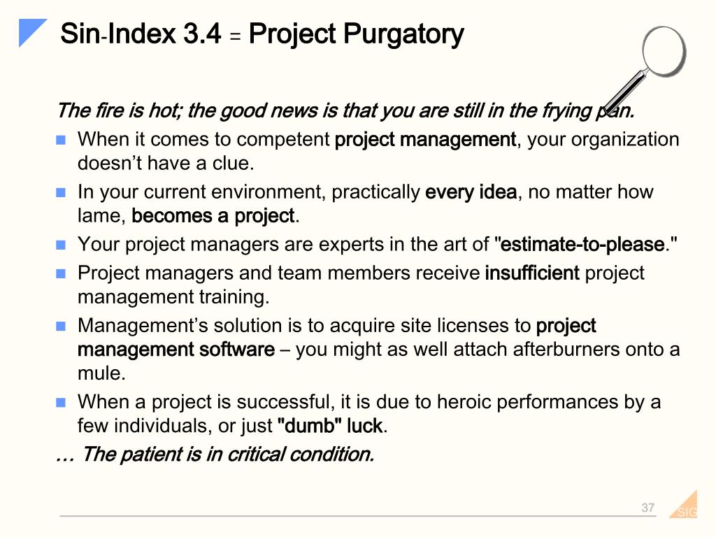Click bullet square before 'In your current'
Screen dimensions: 716x537
coord(61,192)
